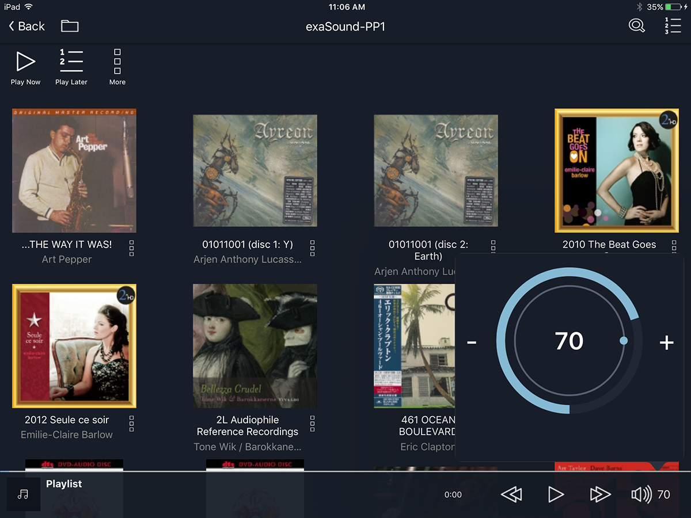Select the "2010 The Beat Goes" title

(609, 245)
